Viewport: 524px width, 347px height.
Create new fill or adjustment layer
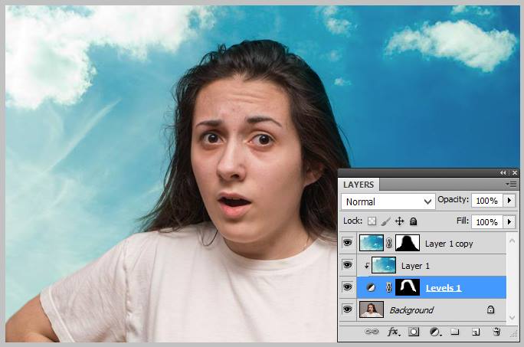pyautogui.click(x=434, y=332)
